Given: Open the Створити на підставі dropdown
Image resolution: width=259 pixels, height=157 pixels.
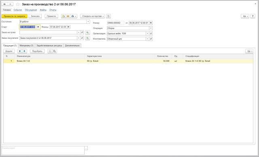Looking at the screenshot, I should 93,16.
